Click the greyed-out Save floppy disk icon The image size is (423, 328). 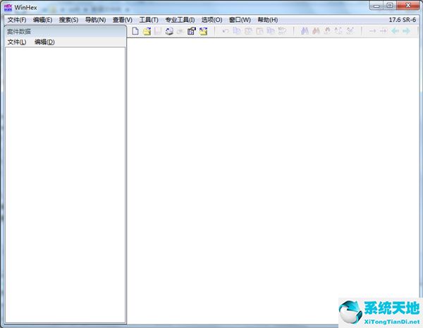pos(158,31)
